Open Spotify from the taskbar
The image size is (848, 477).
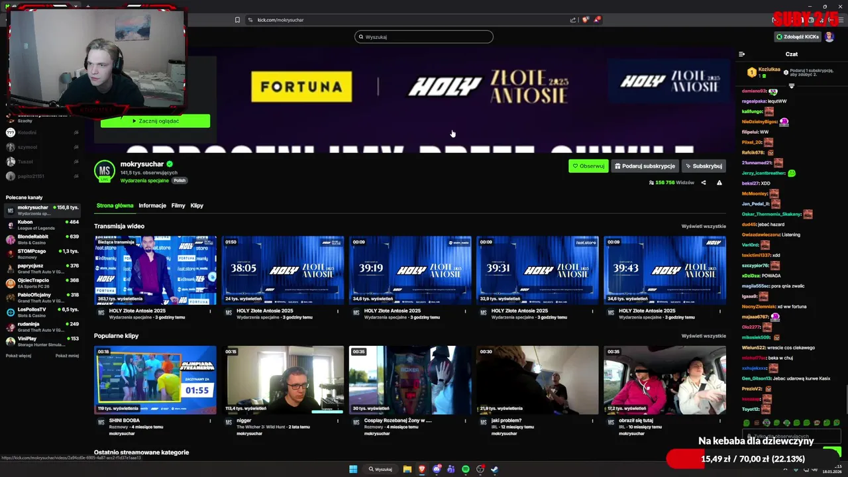(x=466, y=469)
